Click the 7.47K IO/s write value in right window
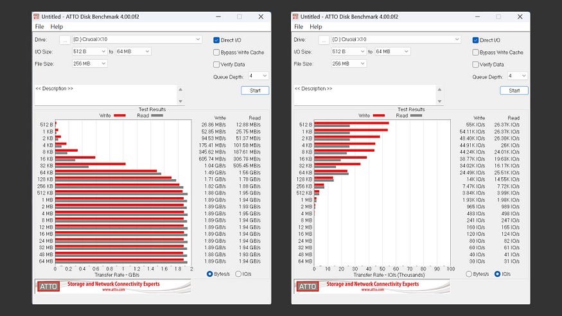Screen dimensions: 562x316 474,186
